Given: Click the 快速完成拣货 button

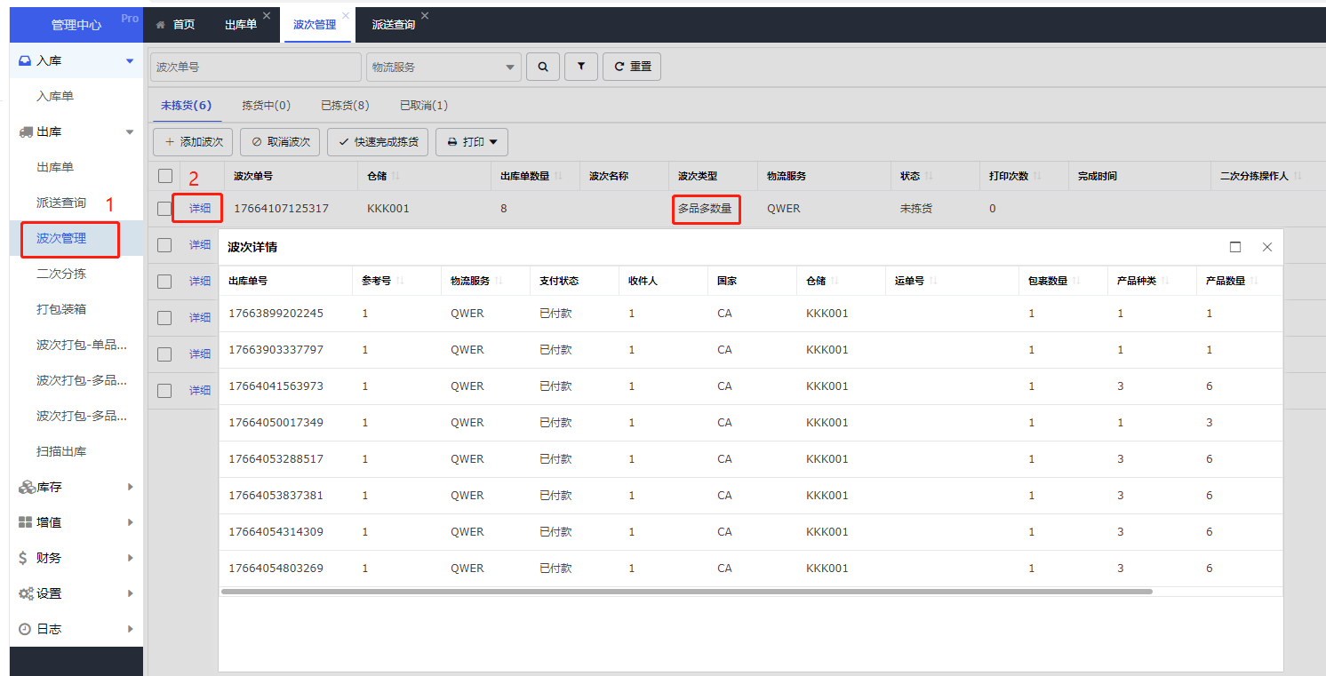Looking at the screenshot, I should (x=378, y=141).
